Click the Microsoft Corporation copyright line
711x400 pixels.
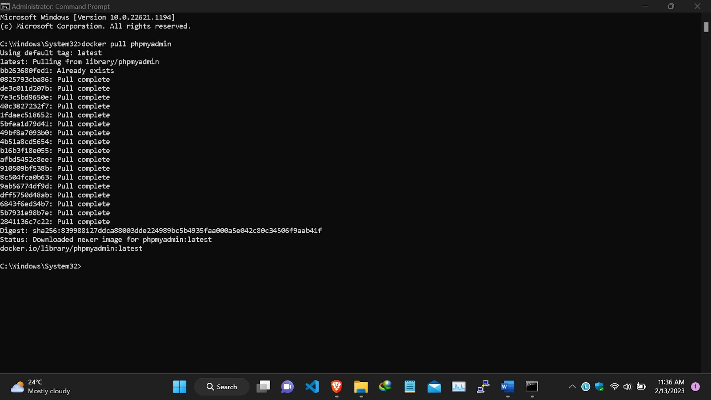96,26
